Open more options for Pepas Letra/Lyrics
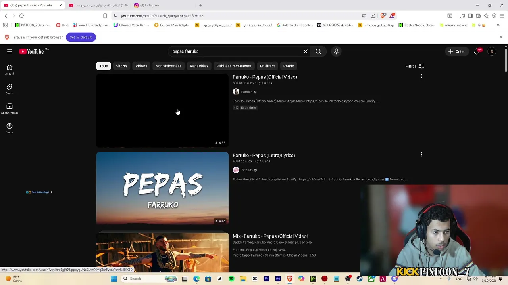 tap(421, 154)
